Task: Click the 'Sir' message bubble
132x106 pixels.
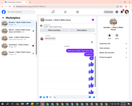Action: point(92,58)
